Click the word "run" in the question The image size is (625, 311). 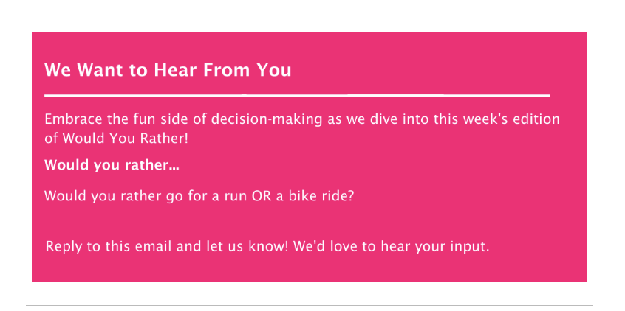tap(236, 198)
